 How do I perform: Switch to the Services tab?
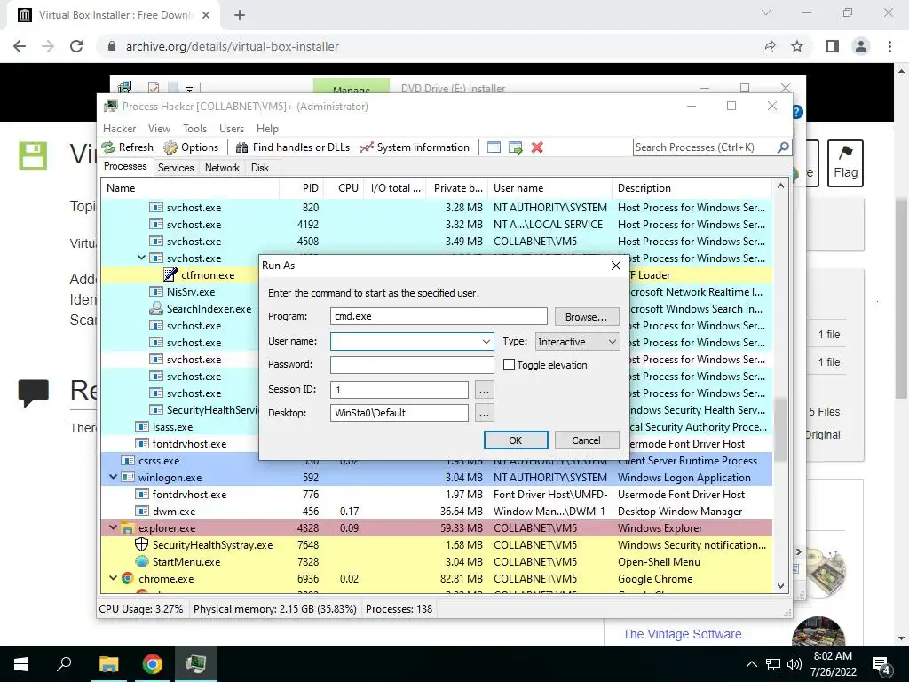click(176, 168)
